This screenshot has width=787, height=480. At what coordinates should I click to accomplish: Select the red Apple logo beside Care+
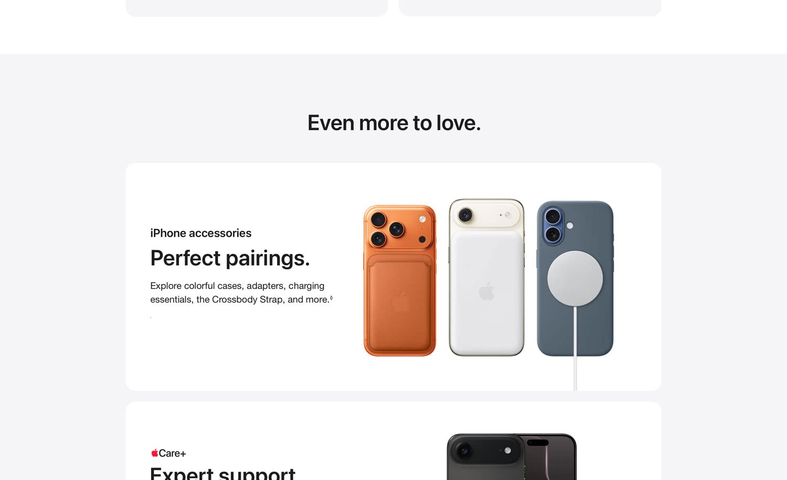click(x=155, y=453)
